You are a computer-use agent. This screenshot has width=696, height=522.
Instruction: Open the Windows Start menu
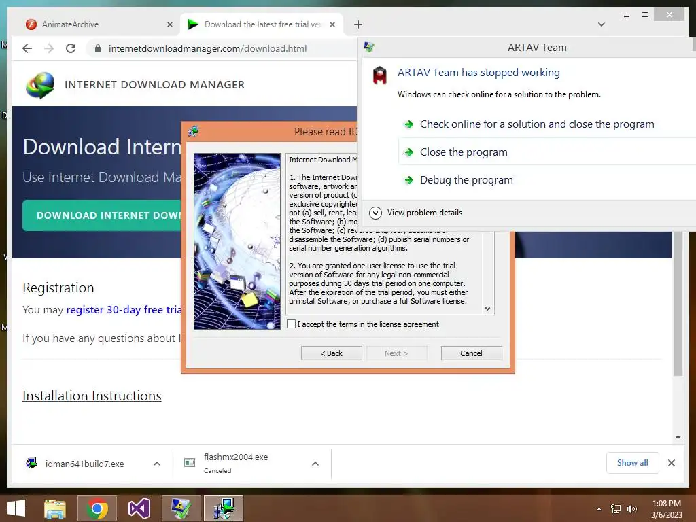(x=16, y=508)
